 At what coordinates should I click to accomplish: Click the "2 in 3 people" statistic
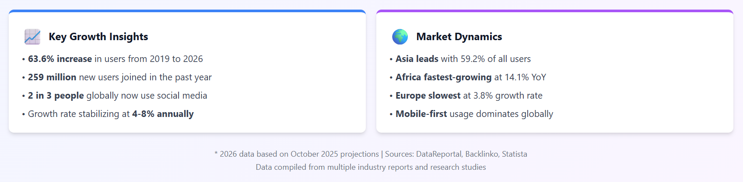coord(56,96)
